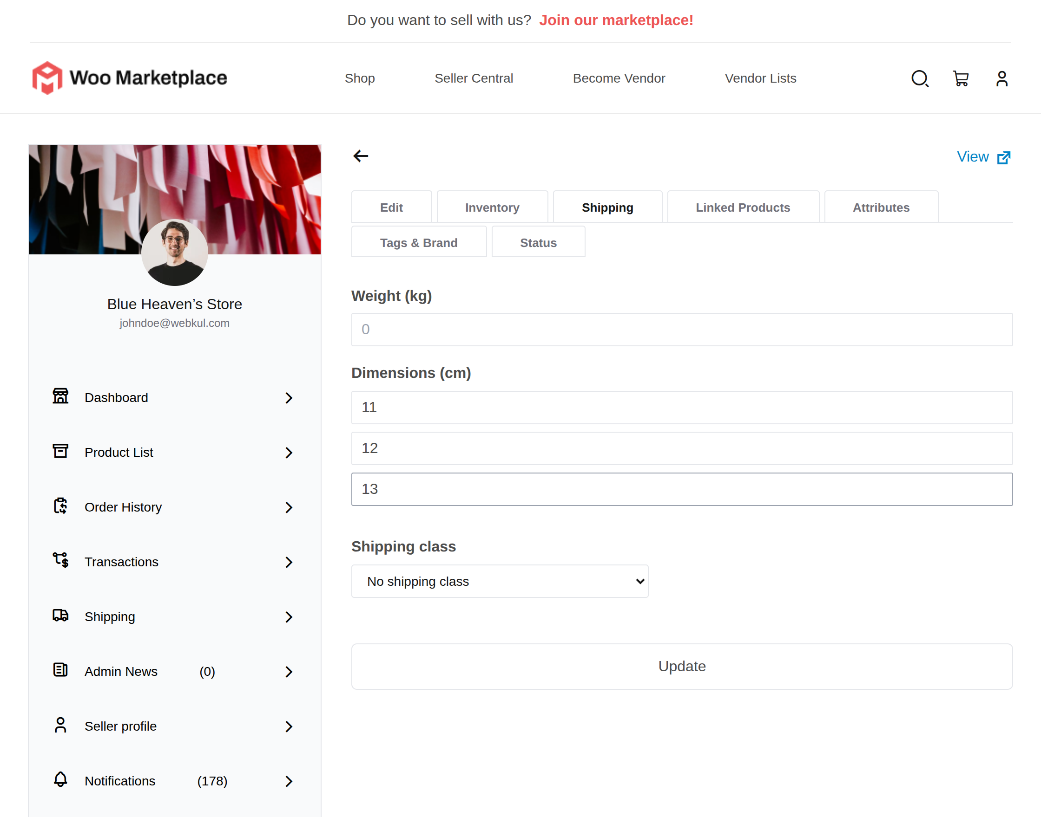Click the Shipping truck icon in sidebar
Image resolution: width=1041 pixels, height=817 pixels.
60,616
